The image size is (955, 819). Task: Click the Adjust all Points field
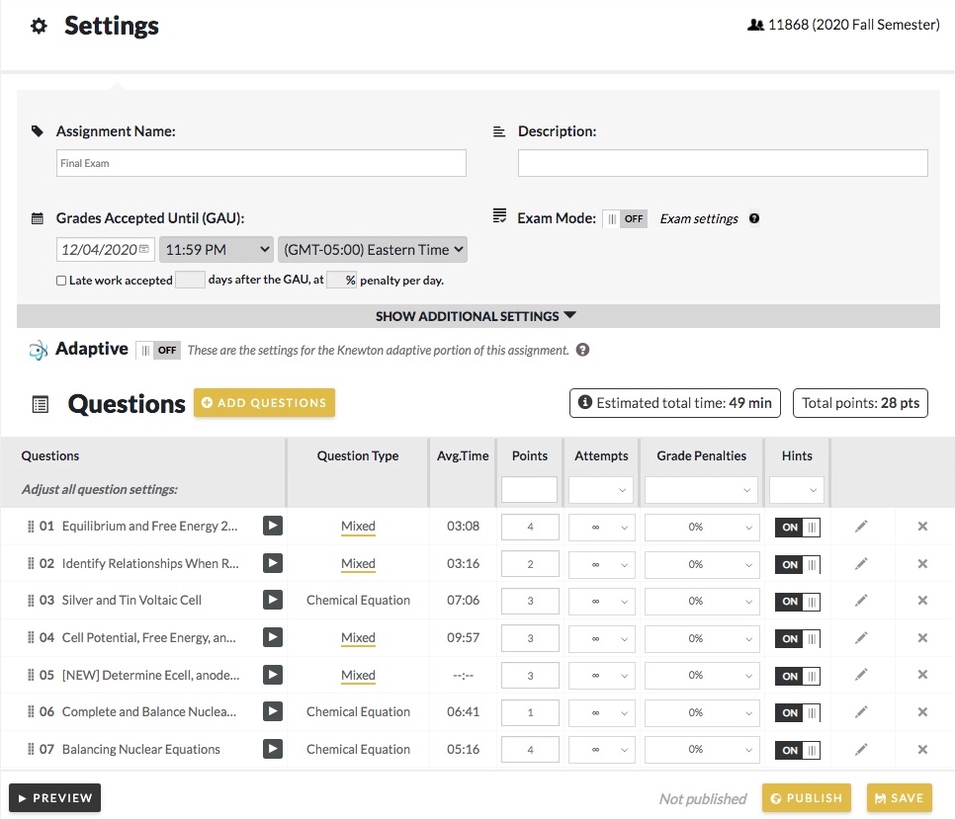[529, 490]
